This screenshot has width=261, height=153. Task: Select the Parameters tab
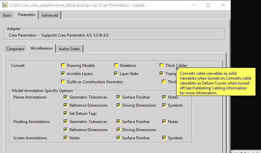pos(27,15)
